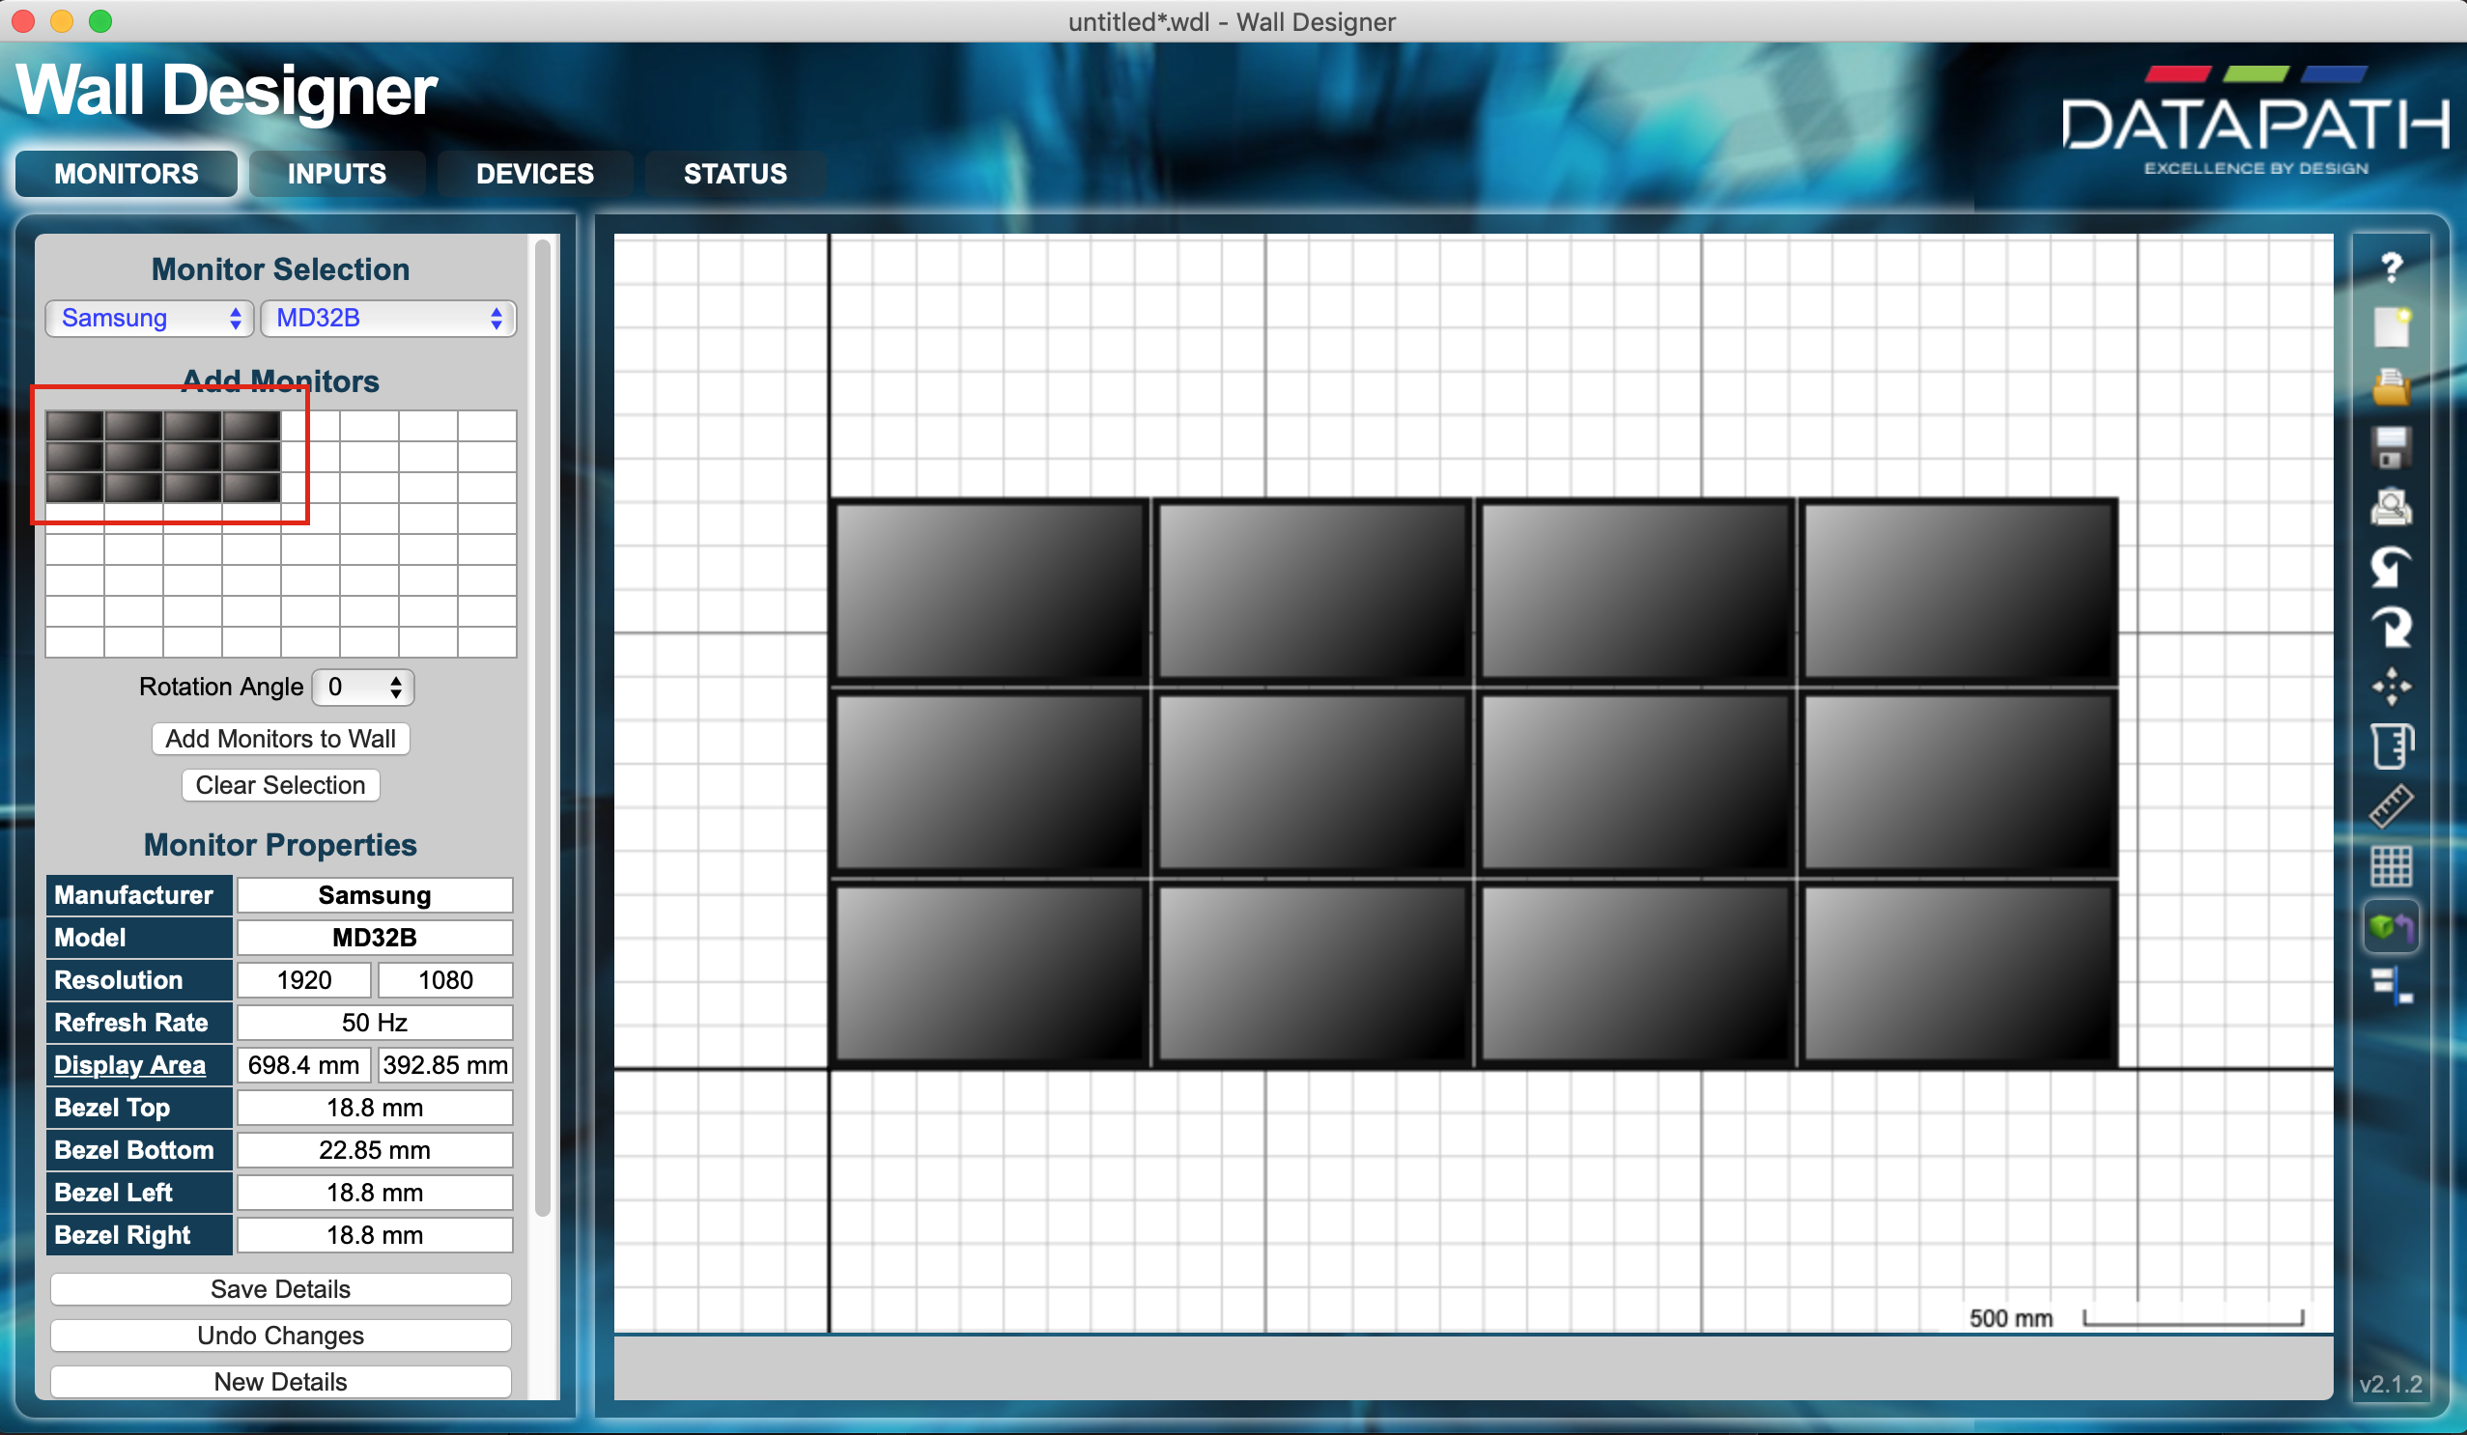Click the Clear Selection button
The image size is (2467, 1435).
(x=280, y=786)
